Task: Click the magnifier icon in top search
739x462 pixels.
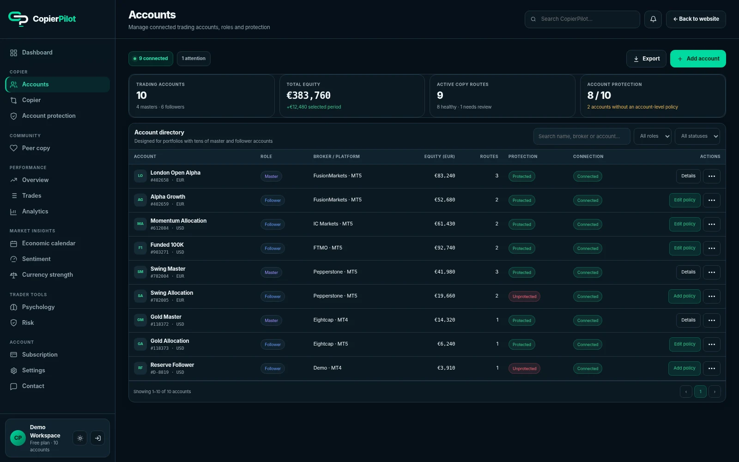Action: click(x=533, y=19)
